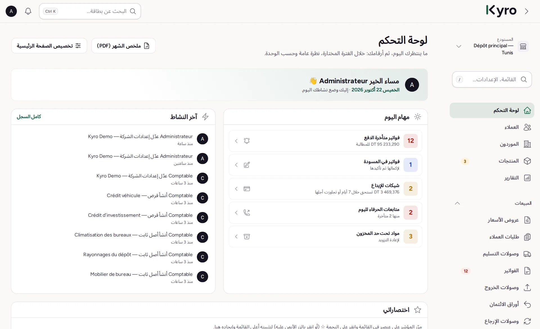Image resolution: width=540 pixels, height=329 pixels.
Task: Click the star icon beside اختصاراتي
Action: click(x=418, y=310)
